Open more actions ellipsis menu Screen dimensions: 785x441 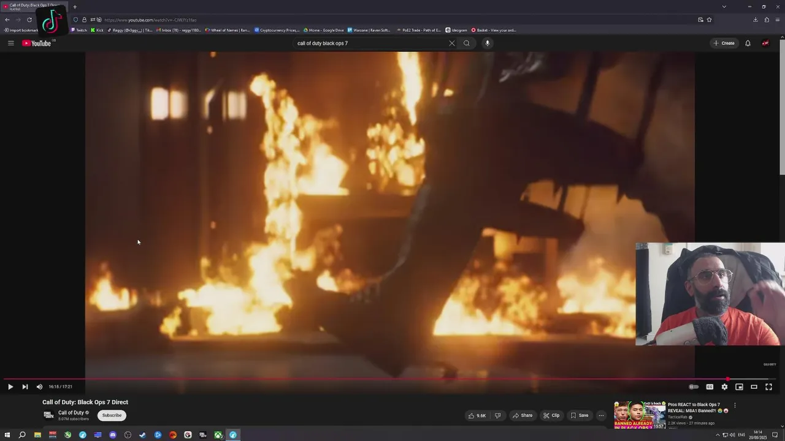(x=601, y=415)
